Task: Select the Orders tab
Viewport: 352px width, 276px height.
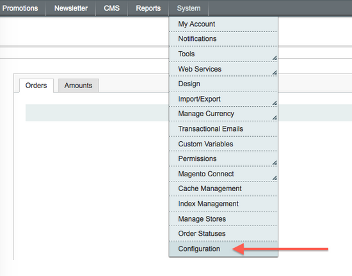Action: point(36,86)
